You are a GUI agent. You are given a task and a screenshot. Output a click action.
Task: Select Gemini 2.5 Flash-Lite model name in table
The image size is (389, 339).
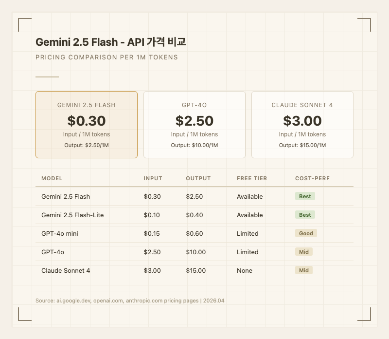pos(72,215)
